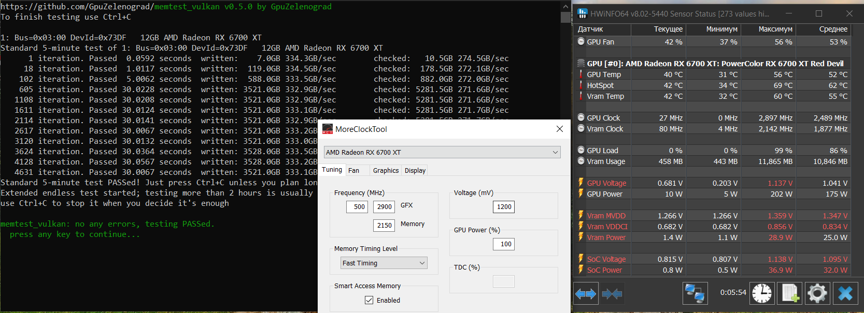The image size is (864, 313).
Task: Click the Среднее column header in HWiNFO
Action: (823, 29)
